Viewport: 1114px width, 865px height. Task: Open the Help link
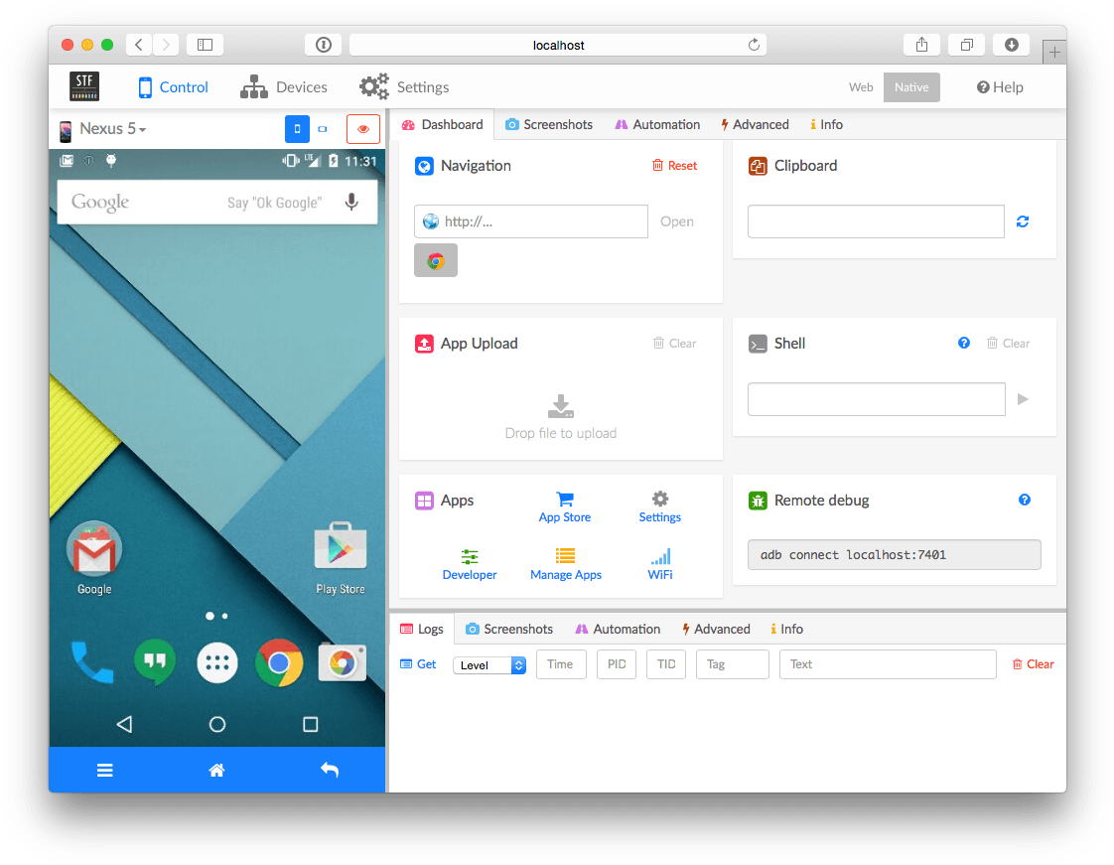1000,86
